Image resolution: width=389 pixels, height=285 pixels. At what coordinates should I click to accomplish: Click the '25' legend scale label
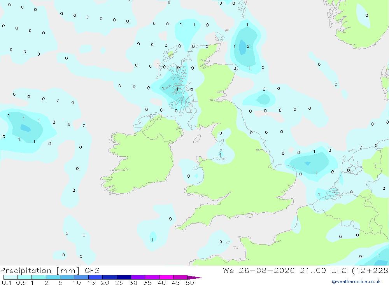click(x=119, y=283)
